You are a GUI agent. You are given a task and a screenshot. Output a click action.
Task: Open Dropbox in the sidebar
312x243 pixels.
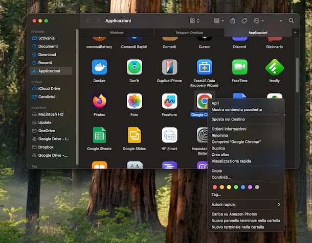tap(51, 147)
